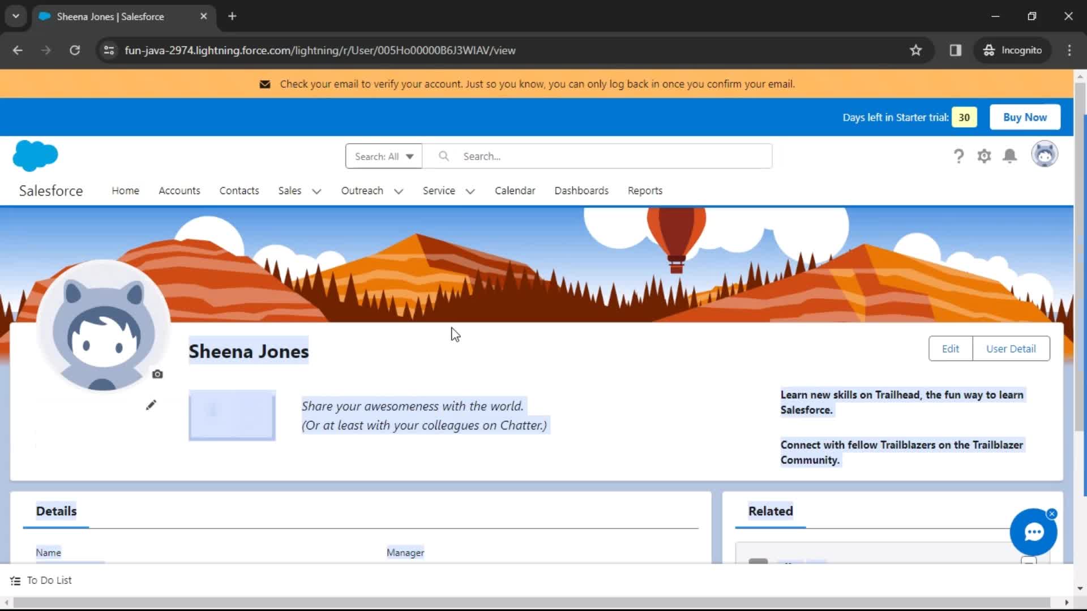
Task: Open the tab search dropdown arrow
Action: click(16, 16)
